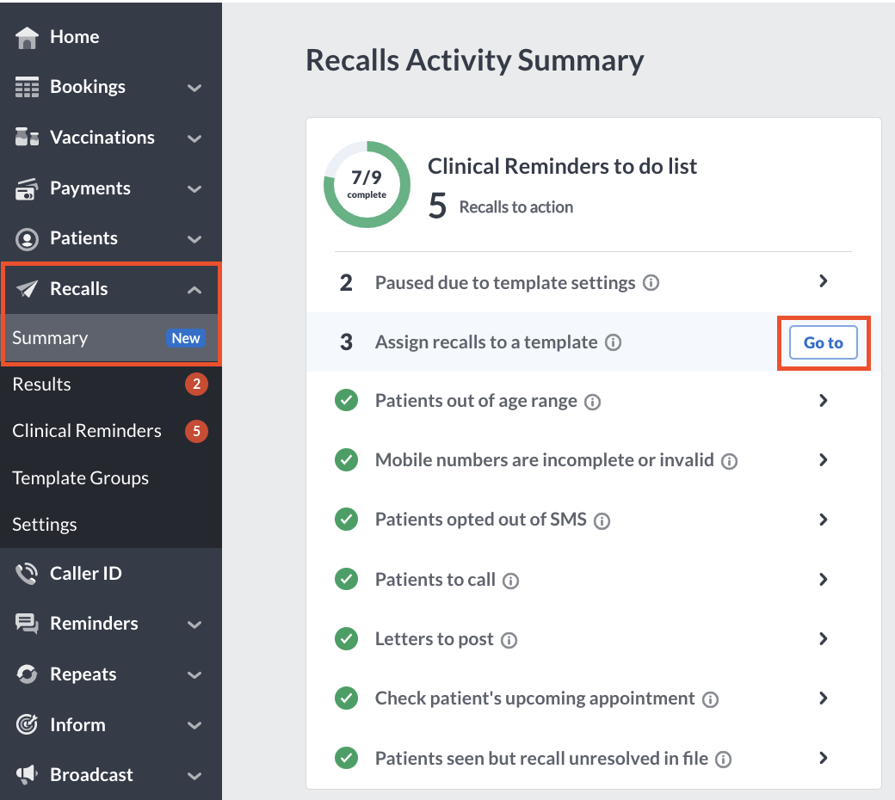
Task: Click the Vaccinations vial icon
Action: coord(27,137)
